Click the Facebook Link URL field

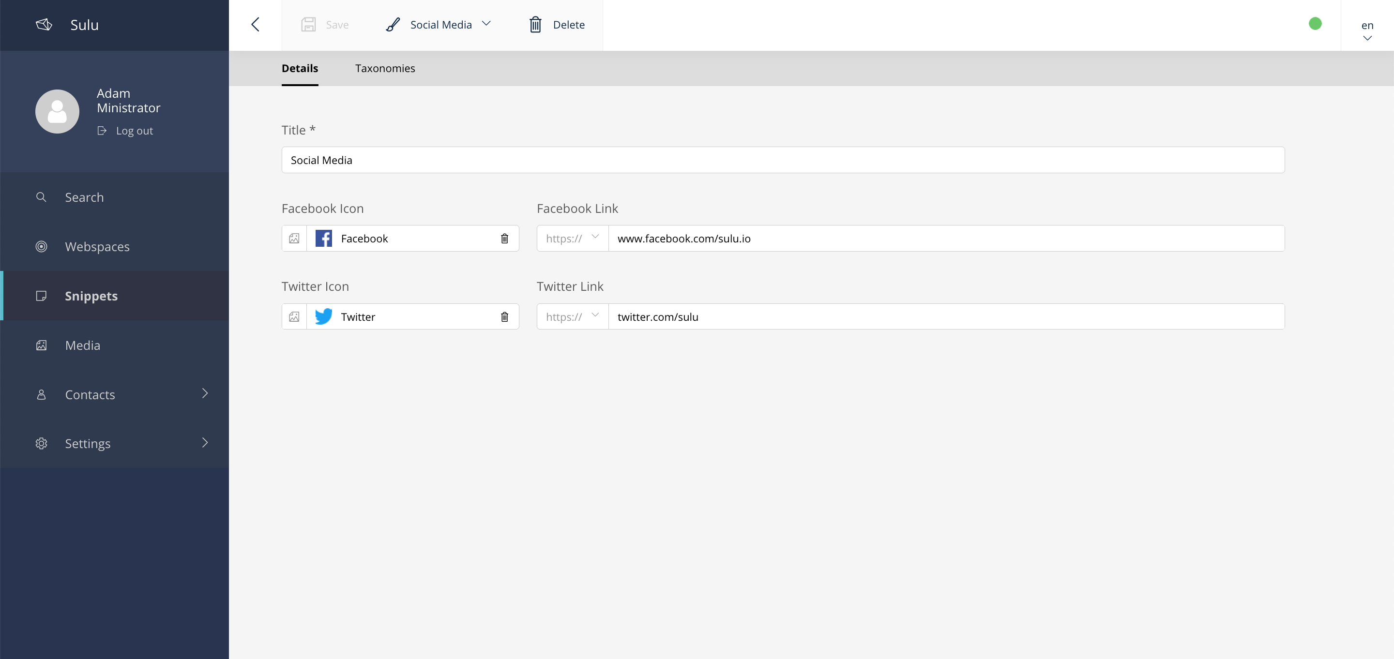946,239
